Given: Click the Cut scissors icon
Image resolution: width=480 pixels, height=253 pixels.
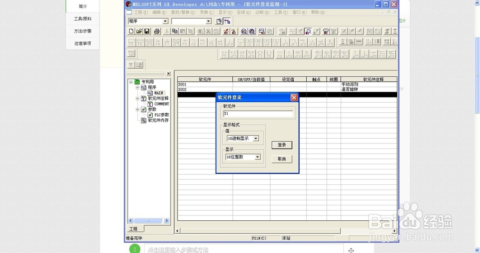Looking at the screenshot, I should pyautogui.click(x=167, y=31).
